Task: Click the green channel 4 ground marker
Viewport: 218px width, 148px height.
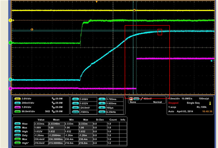Action: click(10, 43)
